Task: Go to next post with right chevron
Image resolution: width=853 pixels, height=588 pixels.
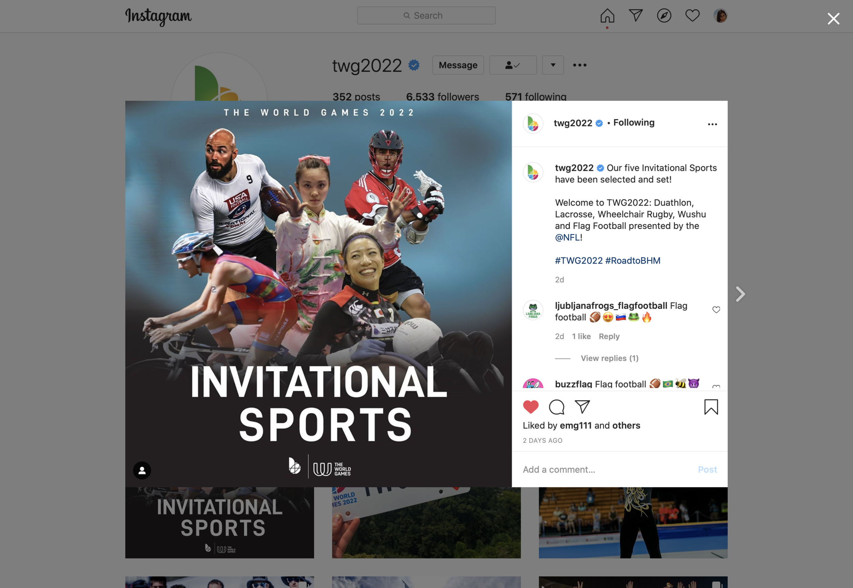Action: pyautogui.click(x=740, y=294)
